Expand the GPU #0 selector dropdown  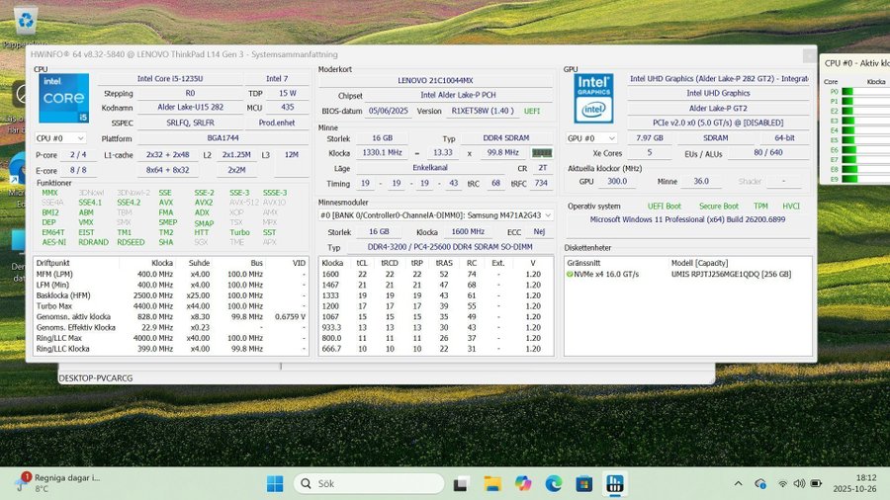click(592, 138)
